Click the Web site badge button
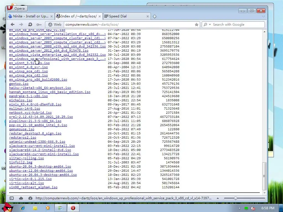 55,25
